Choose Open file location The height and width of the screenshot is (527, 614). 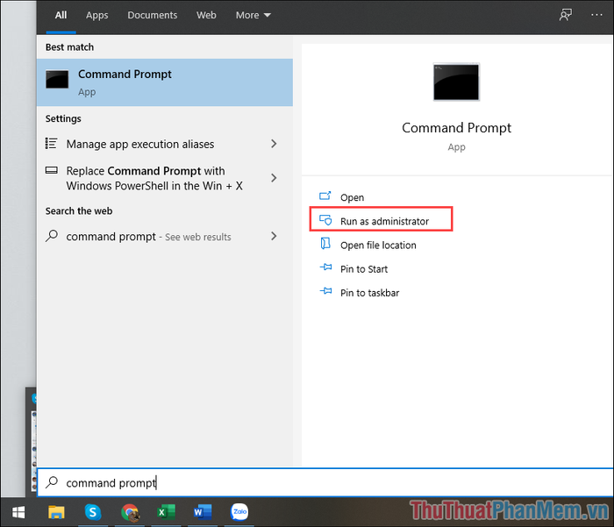pyautogui.click(x=378, y=246)
